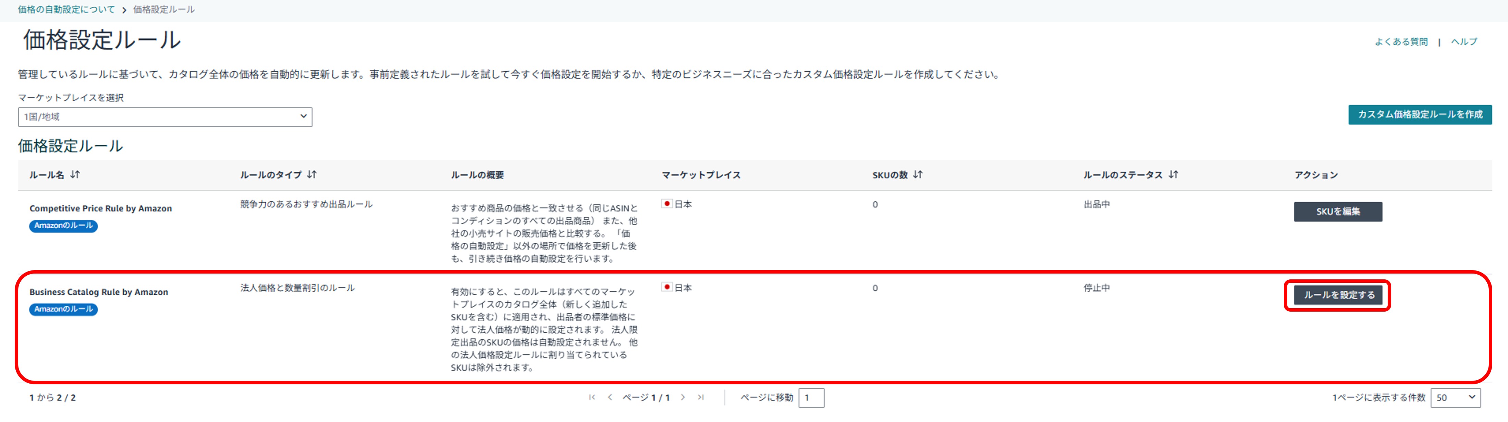Sort by SKUの数 sort icon
This screenshot has width=1508, height=422.
coord(918,174)
